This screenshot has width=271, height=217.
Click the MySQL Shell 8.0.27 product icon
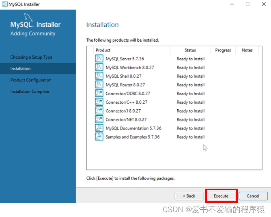point(99,76)
